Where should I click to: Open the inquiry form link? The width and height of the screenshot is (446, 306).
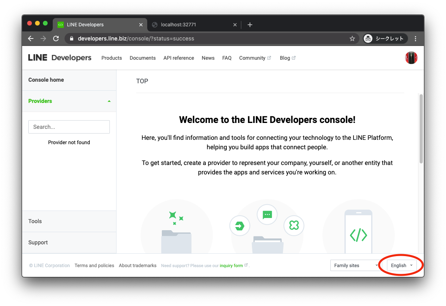pyautogui.click(x=231, y=266)
